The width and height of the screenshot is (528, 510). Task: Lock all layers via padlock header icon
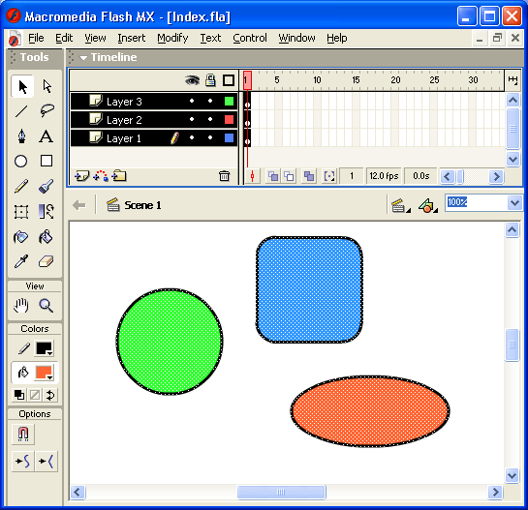210,80
